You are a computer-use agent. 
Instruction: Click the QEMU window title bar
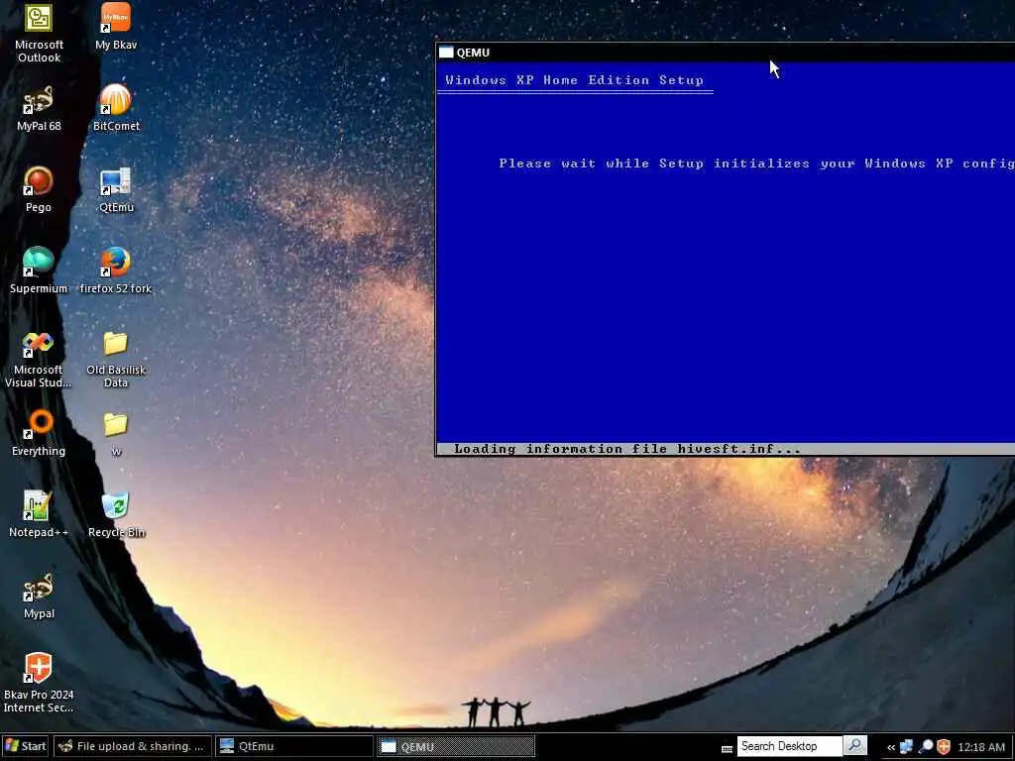click(x=725, y=53)
